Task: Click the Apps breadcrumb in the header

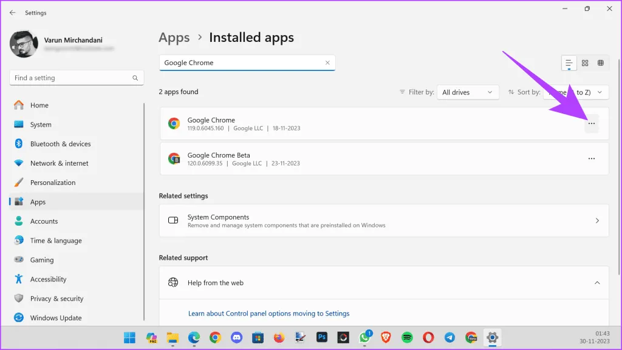Action: [174, 38]
